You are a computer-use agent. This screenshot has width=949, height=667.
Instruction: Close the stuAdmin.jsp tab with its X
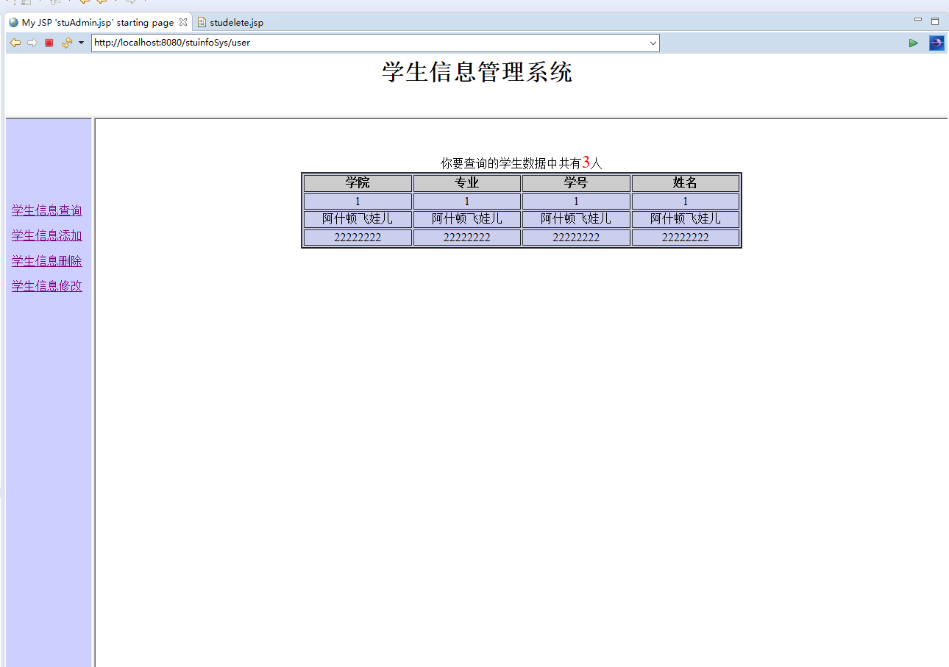(x=182, y=22)
